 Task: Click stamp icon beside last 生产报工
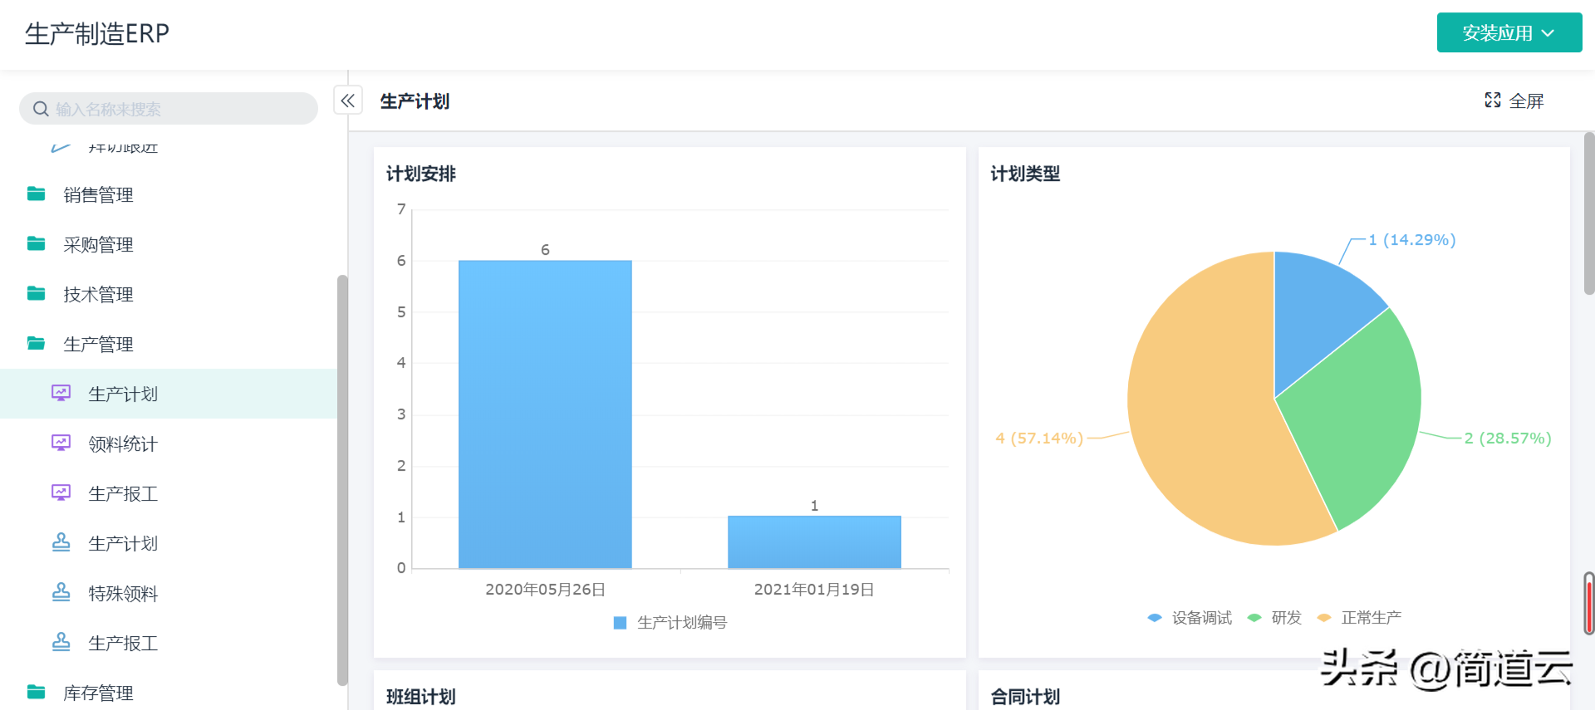click(61, 643)
